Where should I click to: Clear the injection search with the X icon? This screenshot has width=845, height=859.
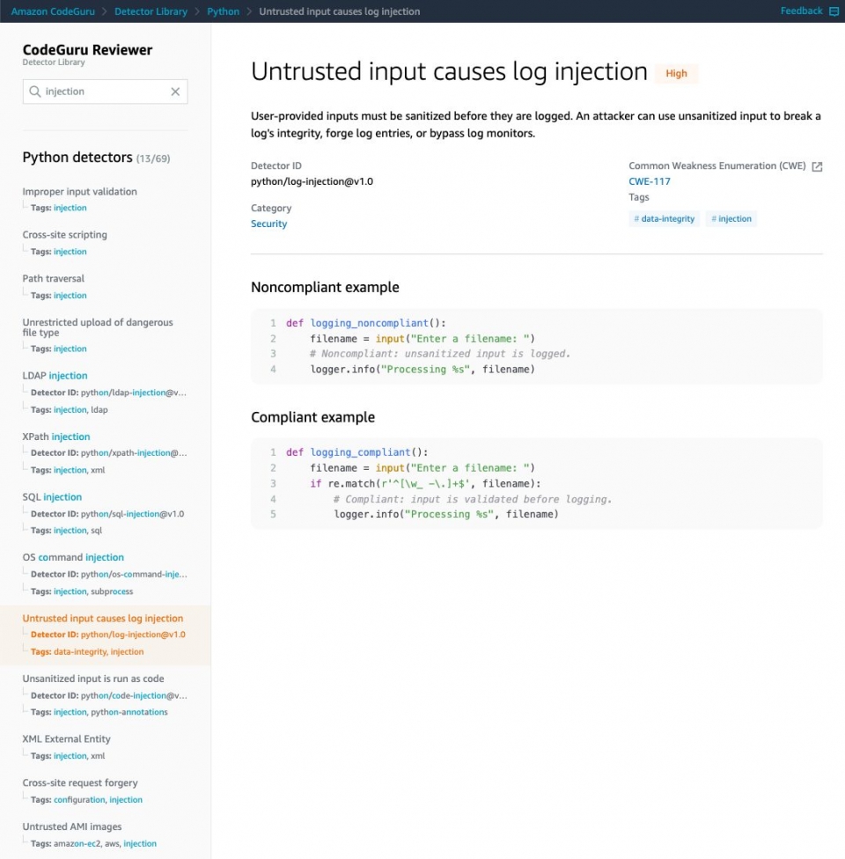tap(175, 91)
